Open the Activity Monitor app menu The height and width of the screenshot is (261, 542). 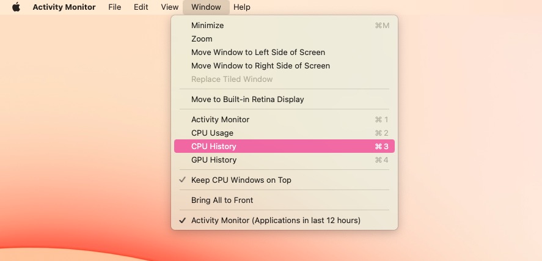64,7
